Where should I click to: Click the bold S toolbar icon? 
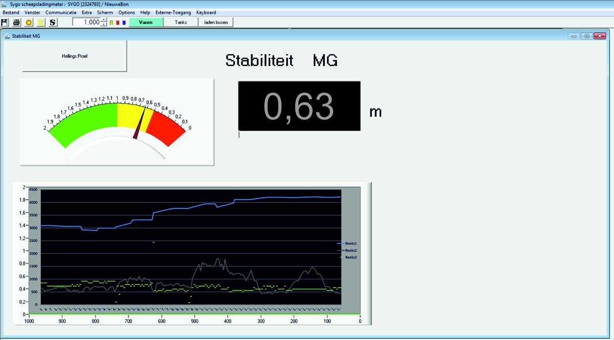click(53, 23)
